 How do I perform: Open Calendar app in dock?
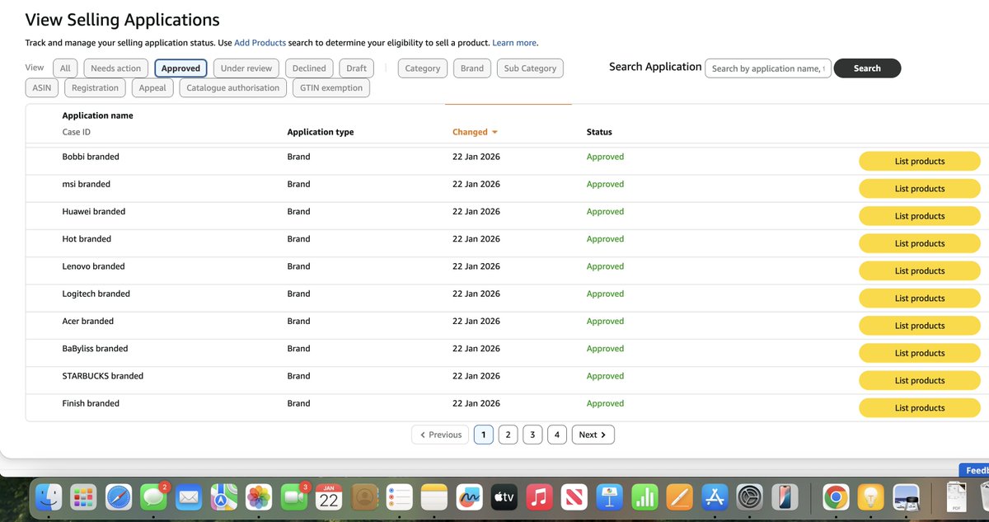[x=329, y=497]
